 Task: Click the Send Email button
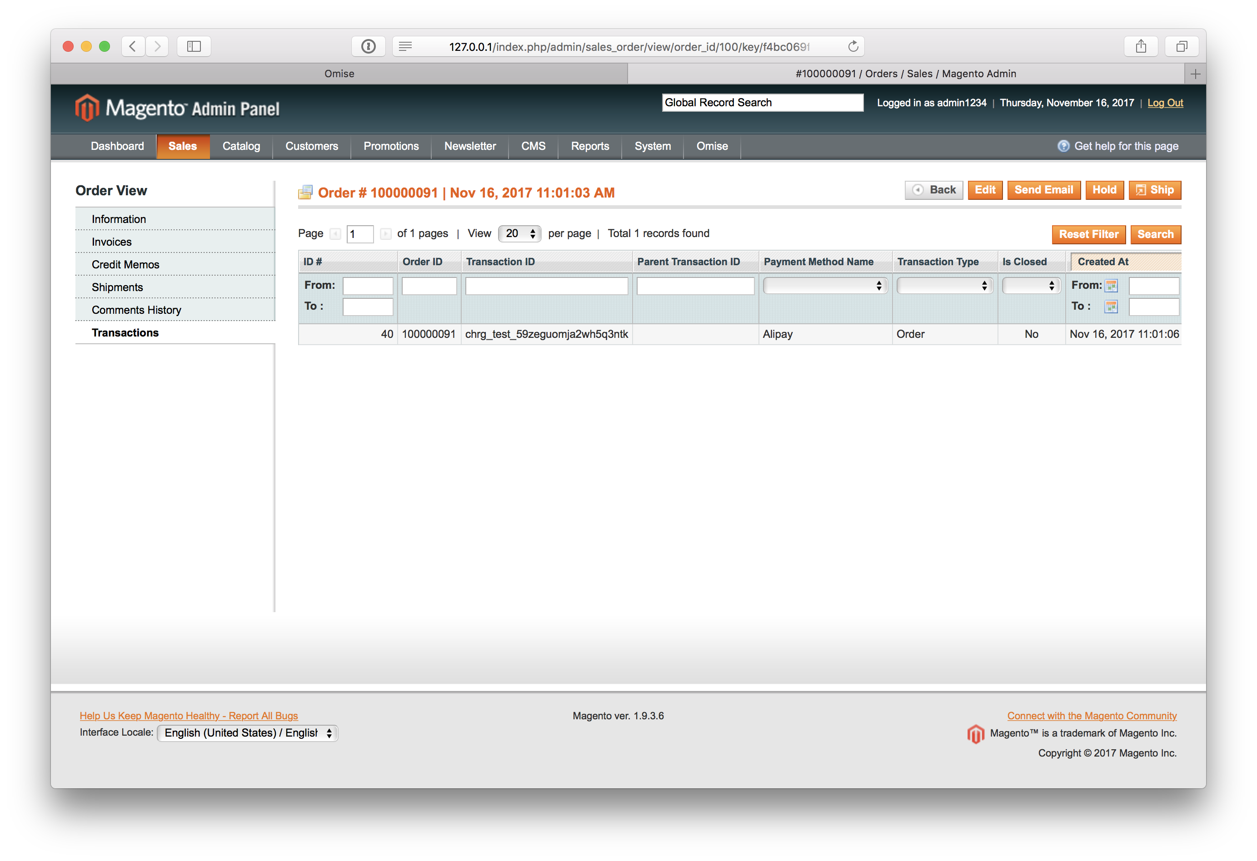[x=1044, y=190]
